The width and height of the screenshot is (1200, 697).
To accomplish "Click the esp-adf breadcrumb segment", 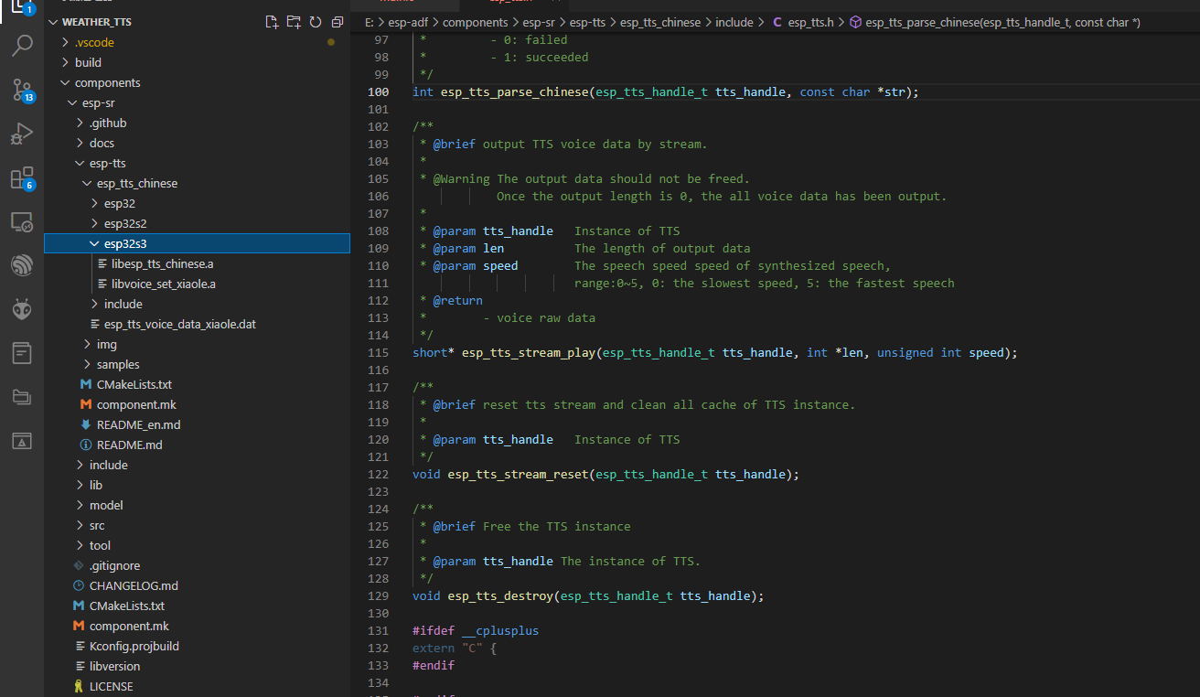I will [x=407, y=22].
